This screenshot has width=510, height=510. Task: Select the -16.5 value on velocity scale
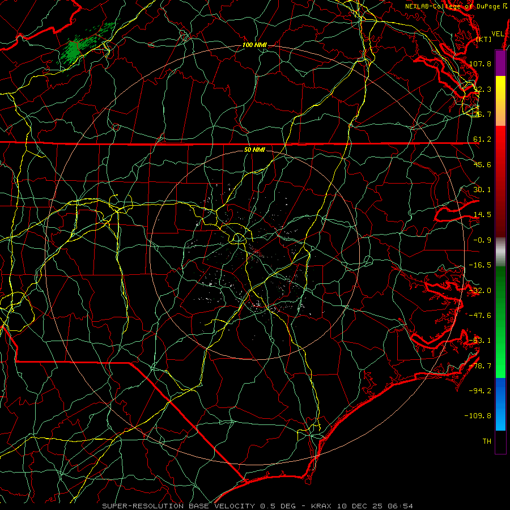click(480, 265)
